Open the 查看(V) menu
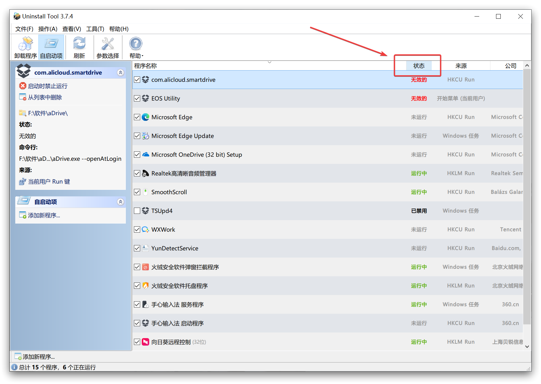The image size is (541, 384). click(72, 29)
